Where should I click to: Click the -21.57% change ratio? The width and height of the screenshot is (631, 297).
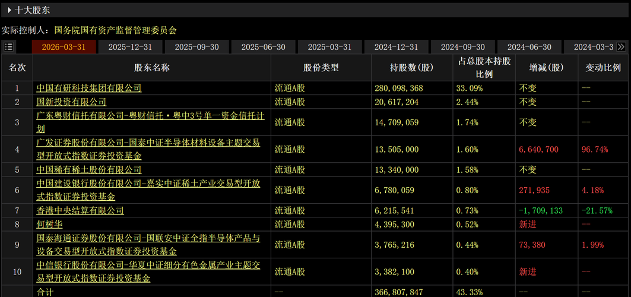click(597, 210)
